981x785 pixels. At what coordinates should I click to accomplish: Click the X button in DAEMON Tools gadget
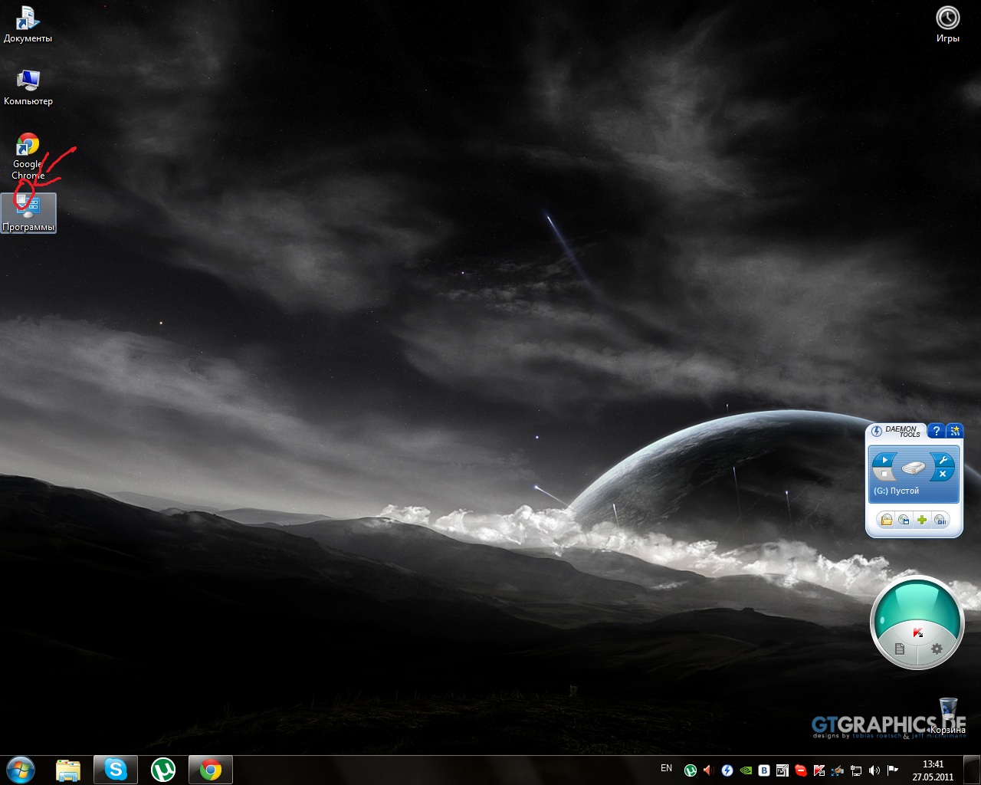coord(942,475)
